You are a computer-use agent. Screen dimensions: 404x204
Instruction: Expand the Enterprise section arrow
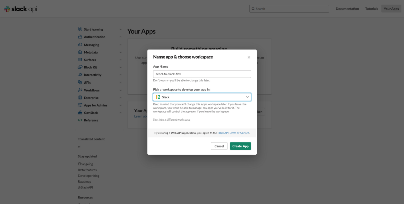click(x=120, y=98)
